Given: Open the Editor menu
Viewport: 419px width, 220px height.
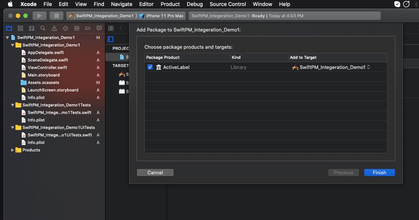Looking at the screenshot, I should tap(146, 4).
